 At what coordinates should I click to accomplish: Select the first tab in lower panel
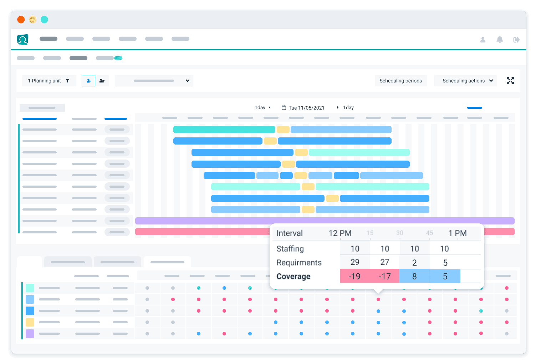point(30,262)
